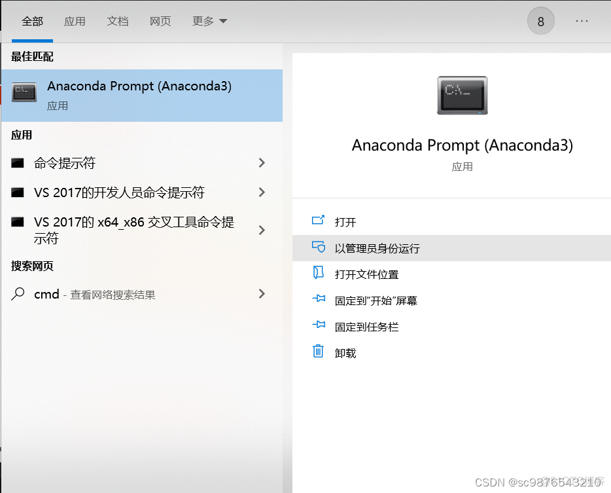Click the large Anaconda Prompt preview icon

pos(463,96)
